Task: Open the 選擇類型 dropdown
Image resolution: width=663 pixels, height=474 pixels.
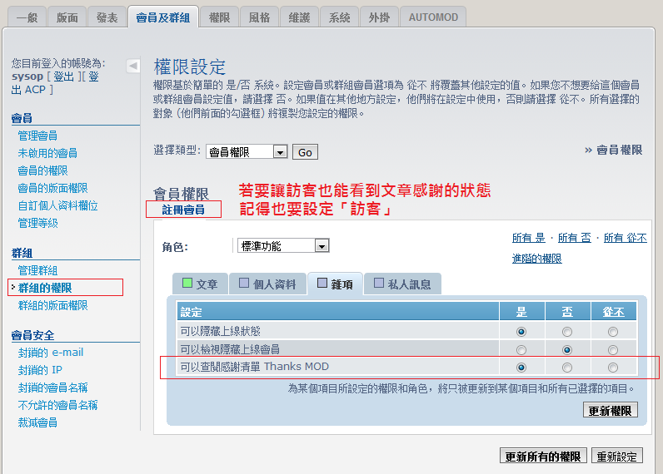Action: click(x=280, y=152)
